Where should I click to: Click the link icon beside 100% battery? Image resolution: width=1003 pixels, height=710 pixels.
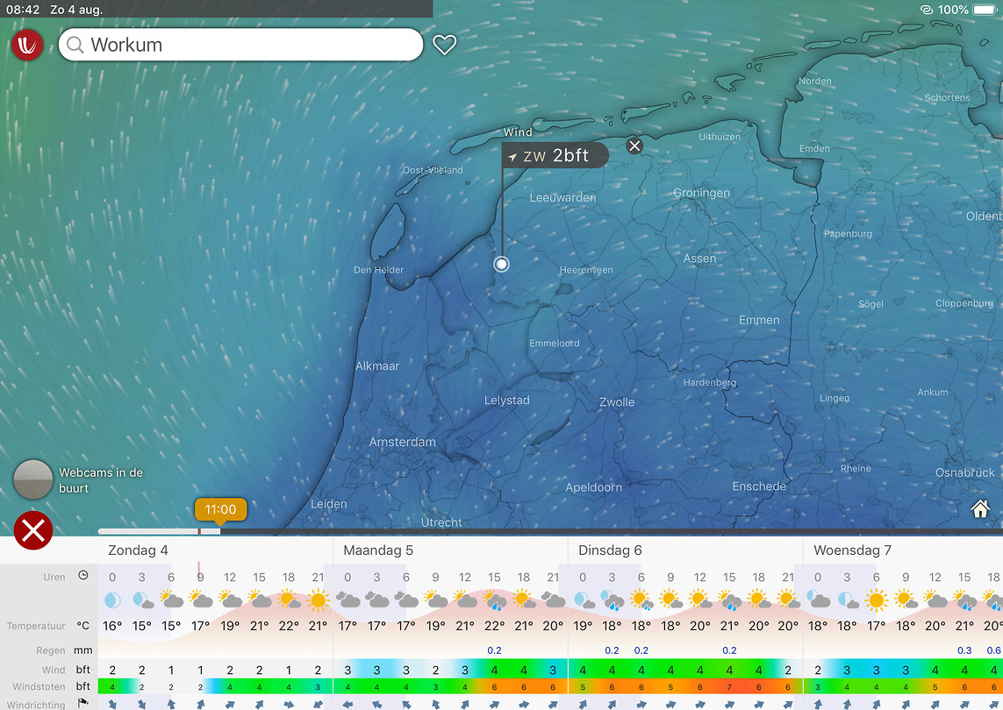(927, 10)
